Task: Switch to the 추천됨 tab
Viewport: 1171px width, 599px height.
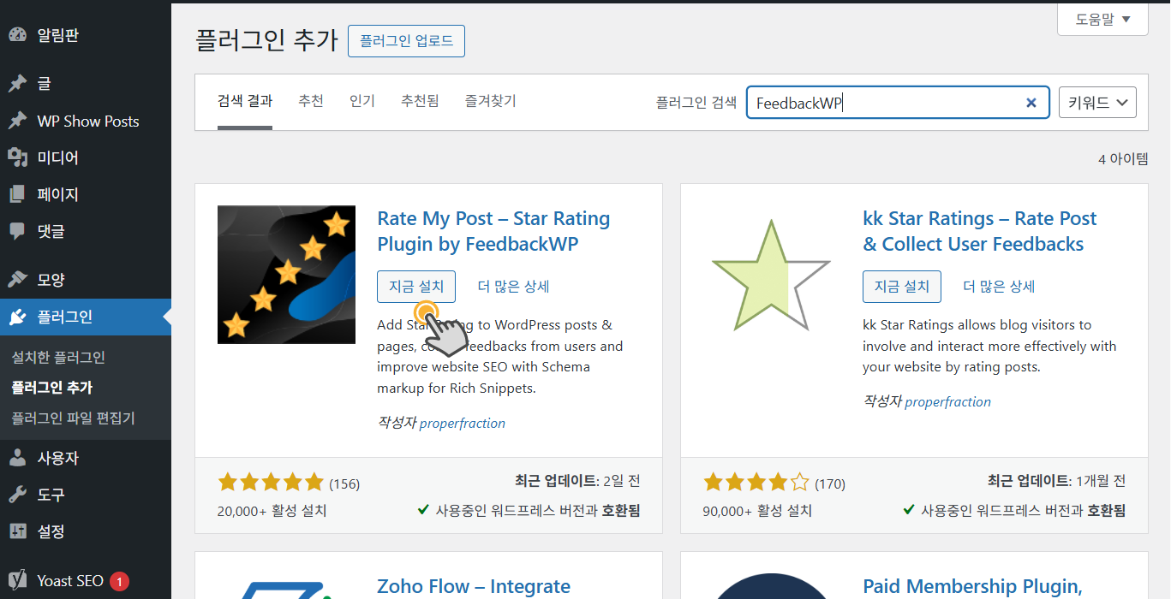Action: coord(420,101)
